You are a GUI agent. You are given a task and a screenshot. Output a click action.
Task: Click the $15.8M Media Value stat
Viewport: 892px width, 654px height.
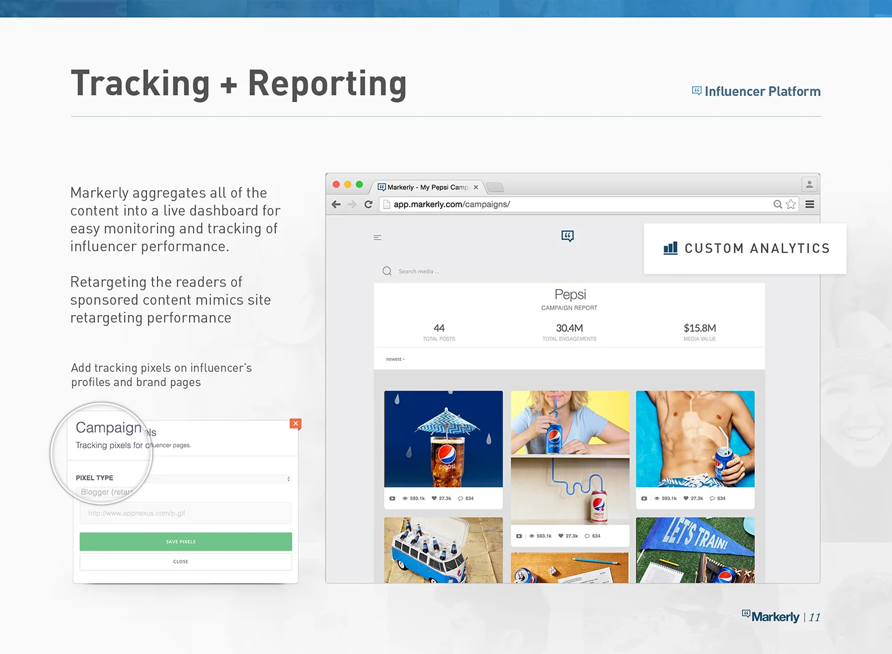[700, 332]
